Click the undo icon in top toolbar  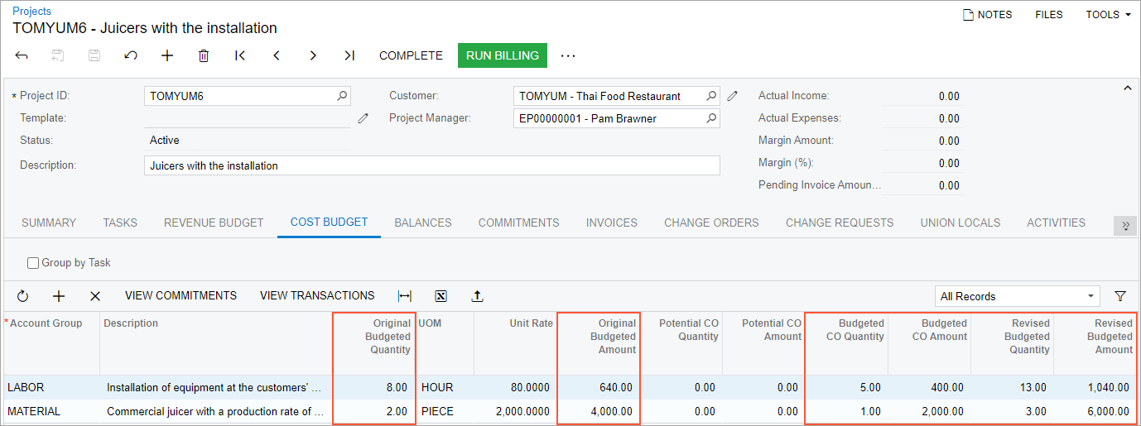pyautogui.click(x=131, y=55)
